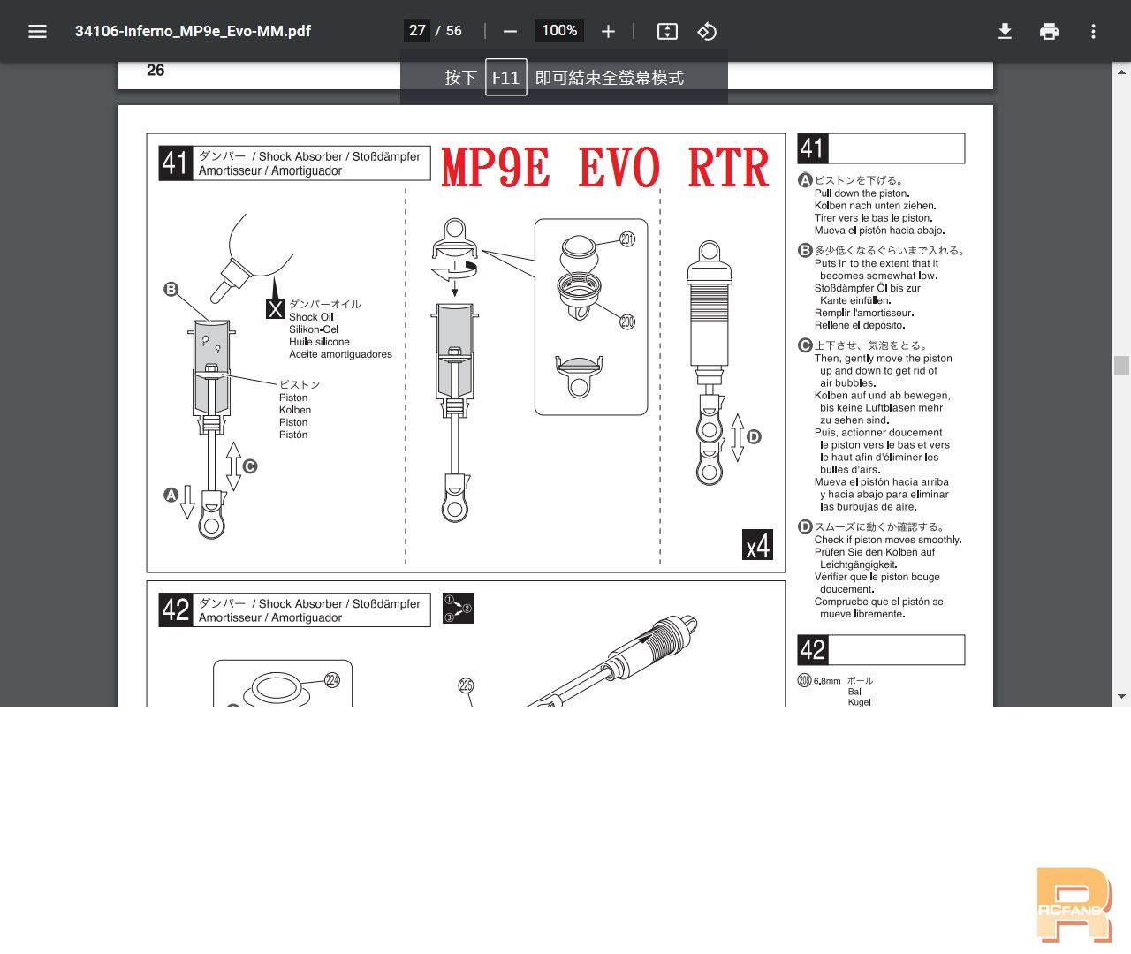1131x954 pixels.
Task: Zoom out with the minus button
Action: [x=510, y=31]
